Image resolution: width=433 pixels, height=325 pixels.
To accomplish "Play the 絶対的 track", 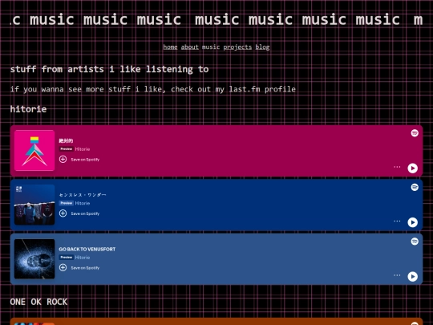I will click(413, 168).
